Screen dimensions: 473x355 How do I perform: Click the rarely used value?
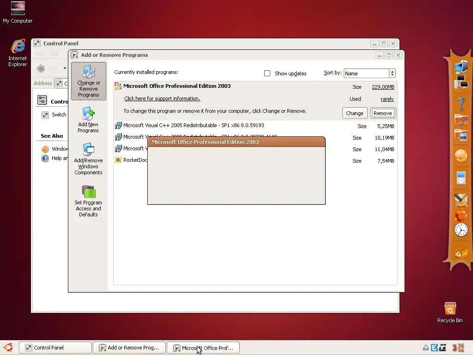point(388,99)
